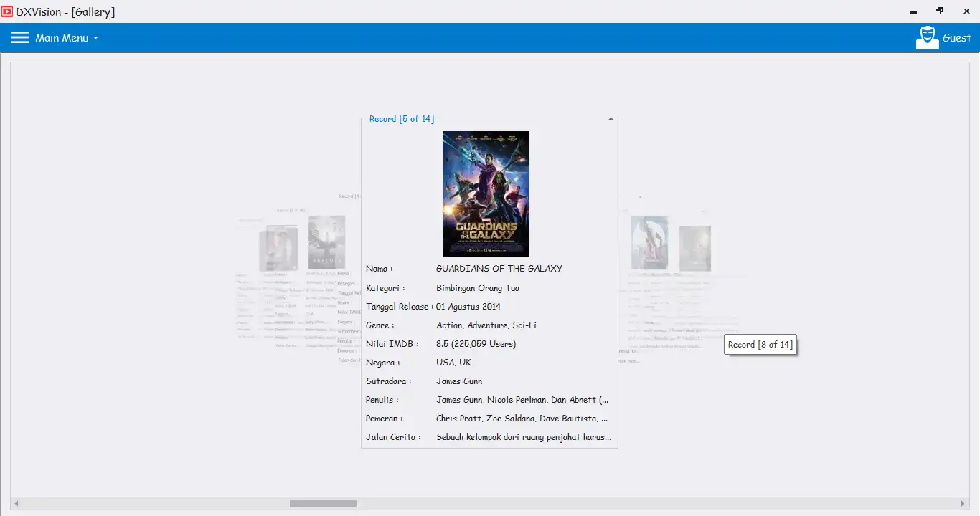Click the 'GUARDIANS OF THE GALAXY' name value
The width and height of the screenshot is (980, 516).
(499, 269)
